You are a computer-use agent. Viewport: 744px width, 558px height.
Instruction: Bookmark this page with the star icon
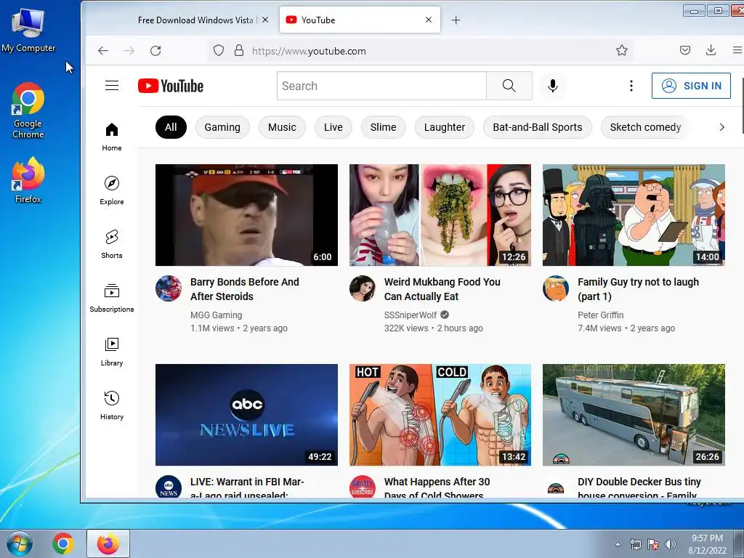622,50
